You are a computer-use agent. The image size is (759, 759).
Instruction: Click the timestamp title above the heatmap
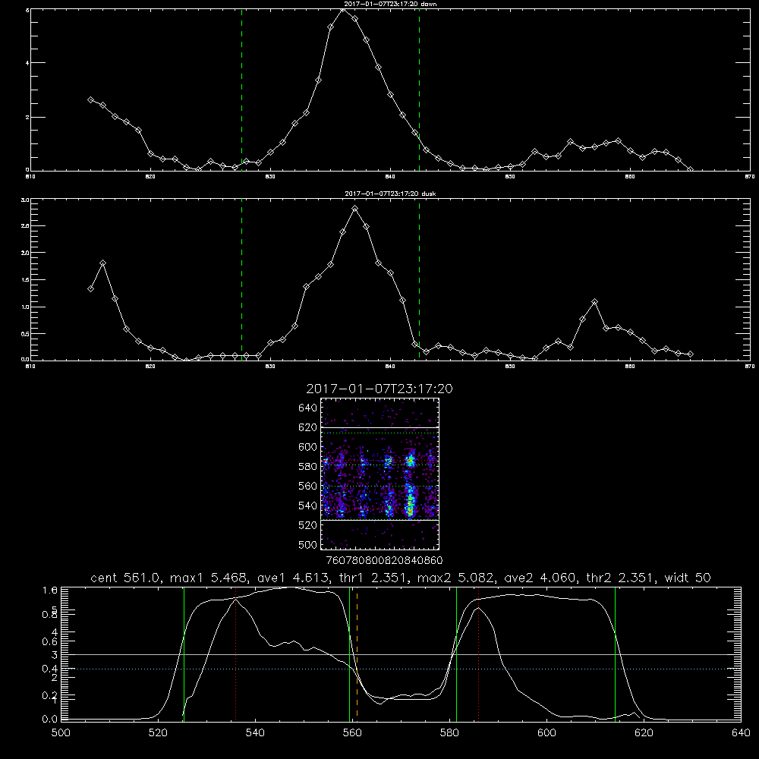click(379, 389)
